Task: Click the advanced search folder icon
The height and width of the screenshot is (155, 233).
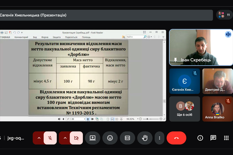Action: pyautogui.click(x=123, y=37)
